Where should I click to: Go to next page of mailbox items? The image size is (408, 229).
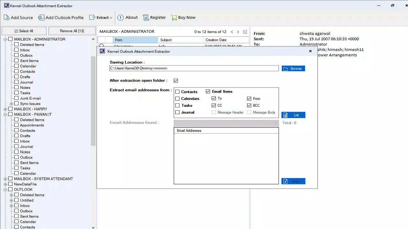(x=238, y=32)
